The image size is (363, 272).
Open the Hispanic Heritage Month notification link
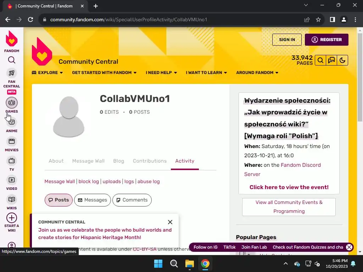[x=105, y=234]
